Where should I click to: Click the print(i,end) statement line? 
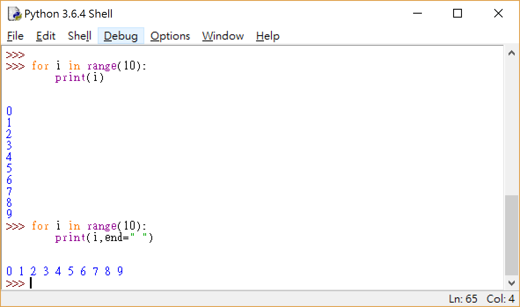click(x=103, y=238)
